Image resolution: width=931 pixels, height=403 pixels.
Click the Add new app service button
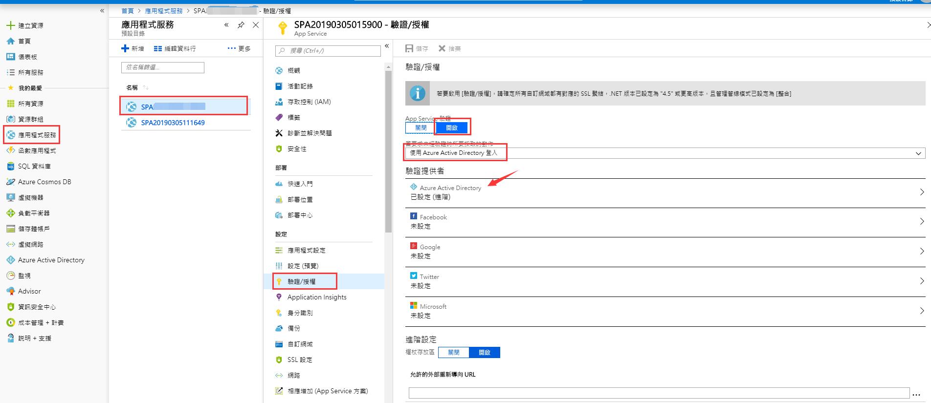point(133,48)
